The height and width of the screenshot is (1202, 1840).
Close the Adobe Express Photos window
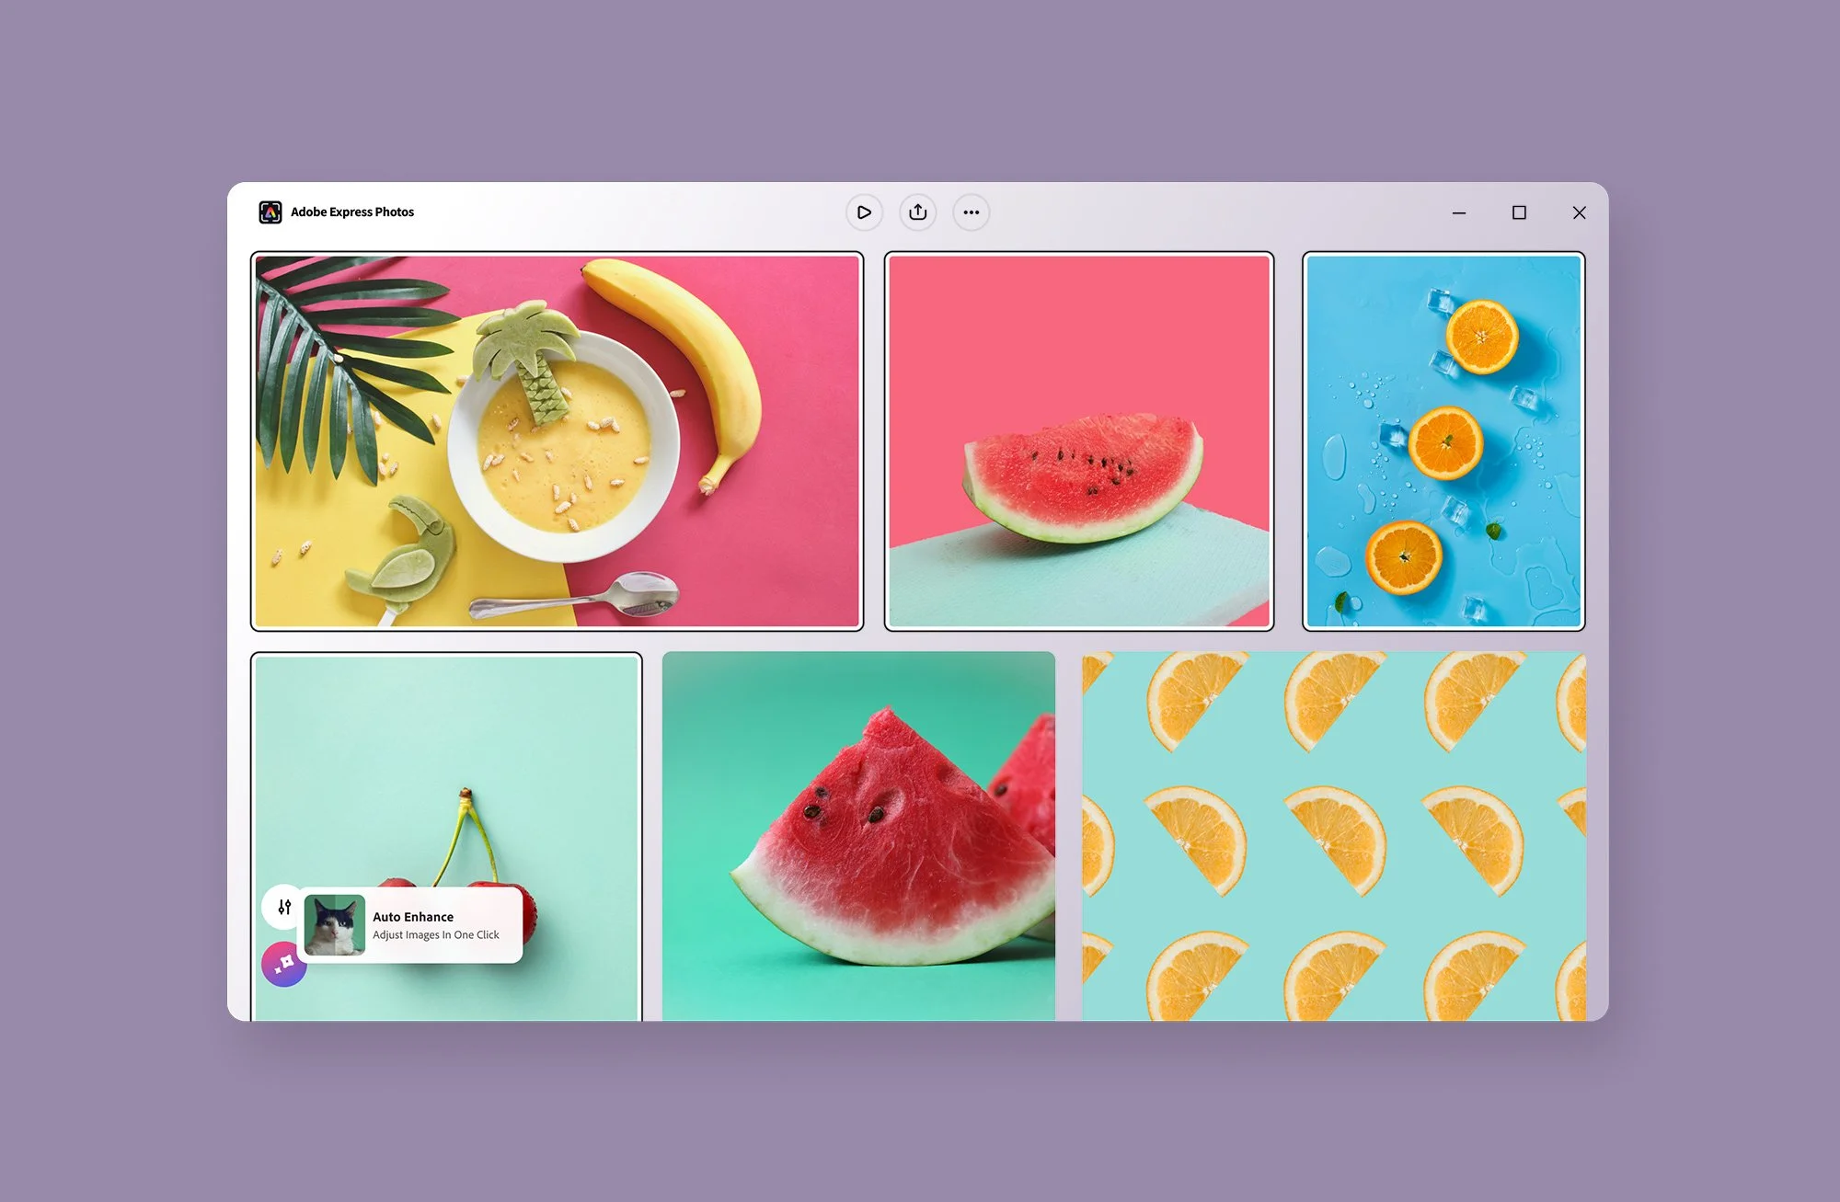[x=1579, y=212]
